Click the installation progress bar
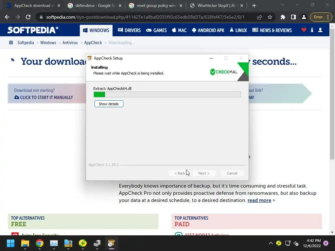 tap(167, 94)
